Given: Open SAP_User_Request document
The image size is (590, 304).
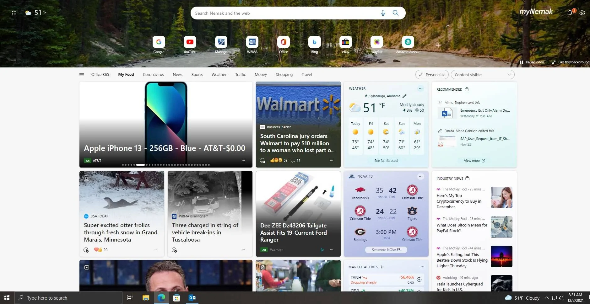Looking at the screenshot, I should (474, 141).
